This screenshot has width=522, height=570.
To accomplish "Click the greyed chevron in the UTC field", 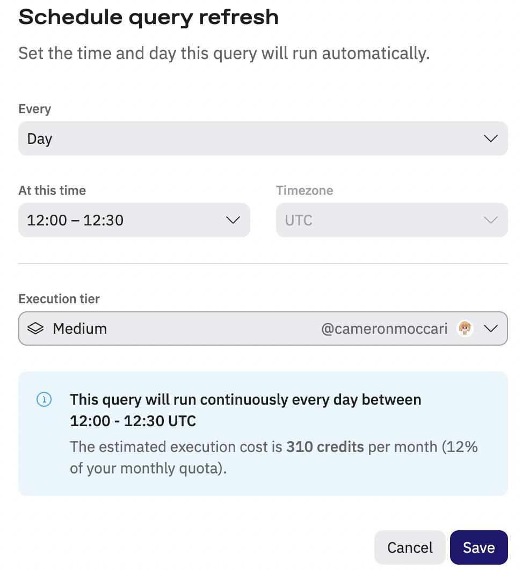I will [x=490, y=220].
